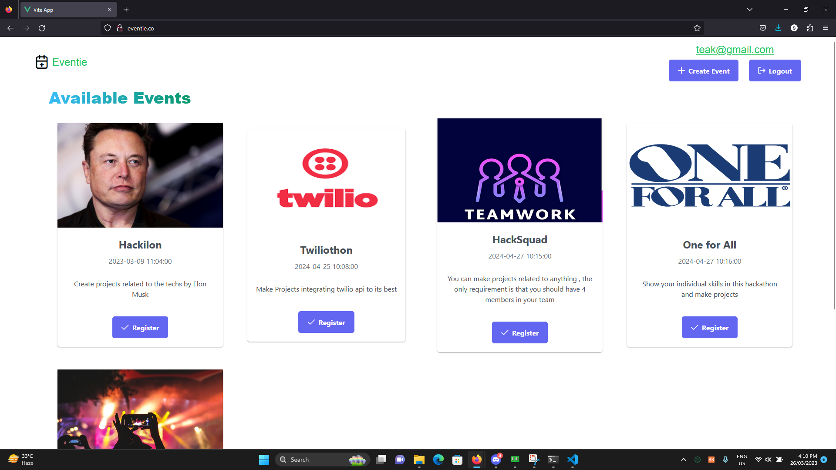This screenshot has height=470, width=836.
Task: Register for the Twiliothon event
Action: pos(326,322)
